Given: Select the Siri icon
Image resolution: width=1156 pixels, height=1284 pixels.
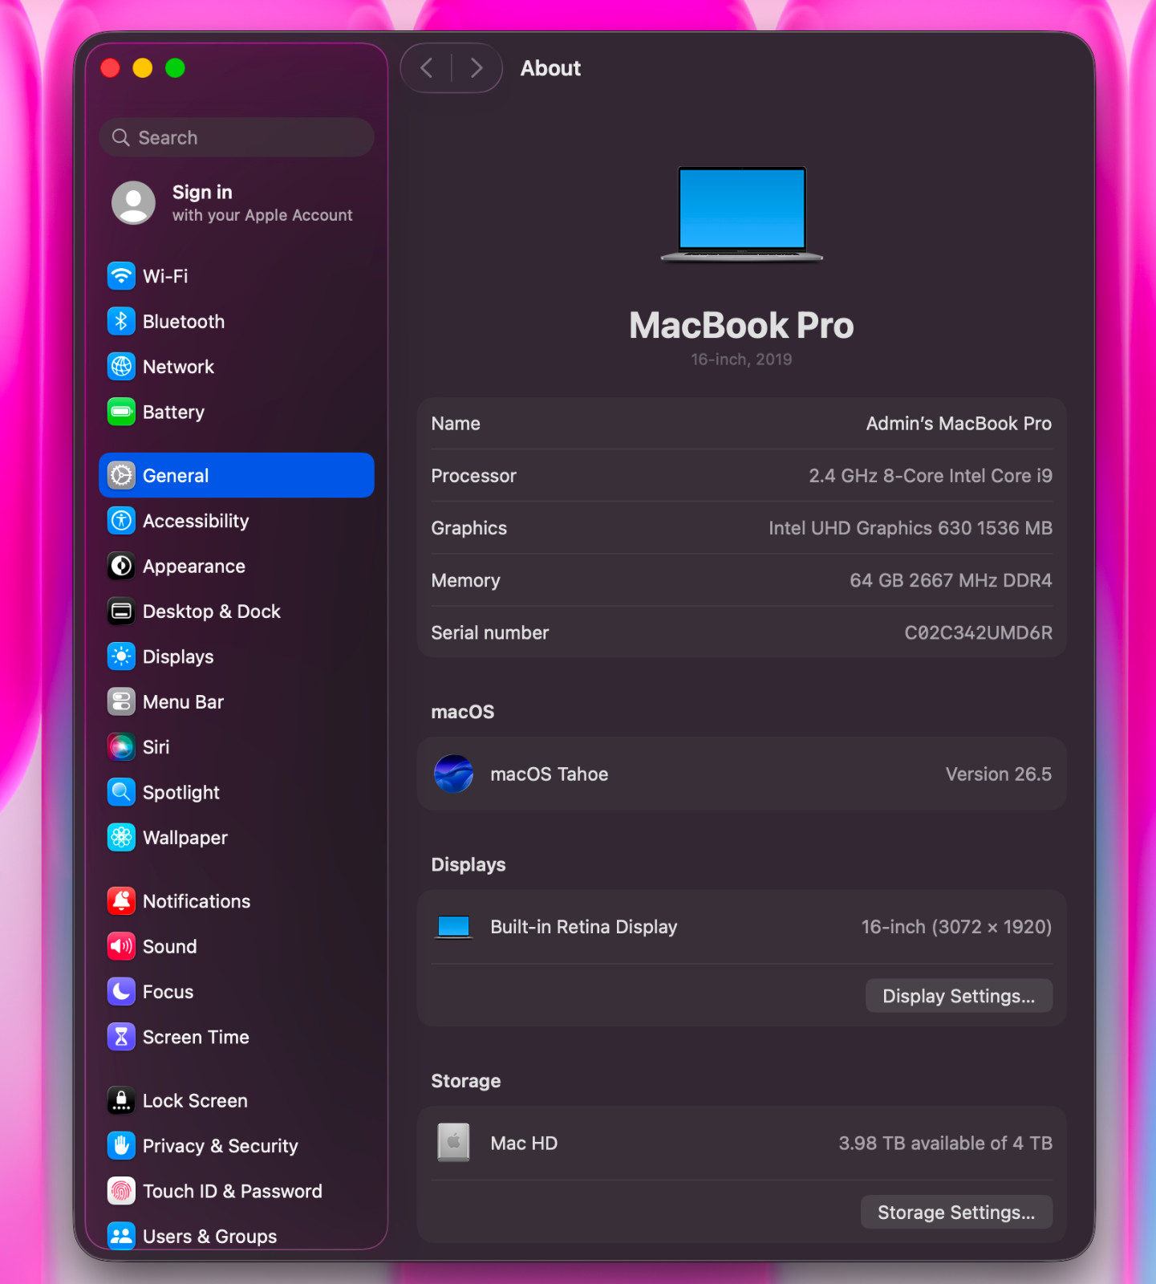Looking at the screenshot, I should [121, 747].
